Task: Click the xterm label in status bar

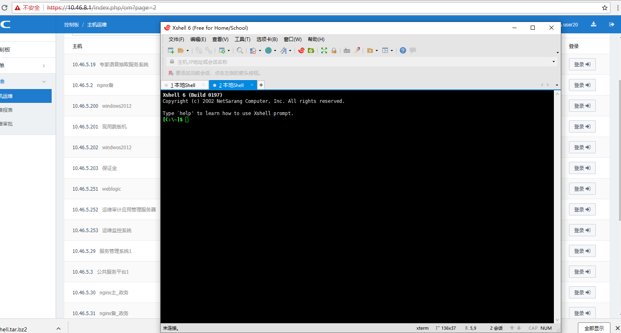Action: tap(423, 328)
